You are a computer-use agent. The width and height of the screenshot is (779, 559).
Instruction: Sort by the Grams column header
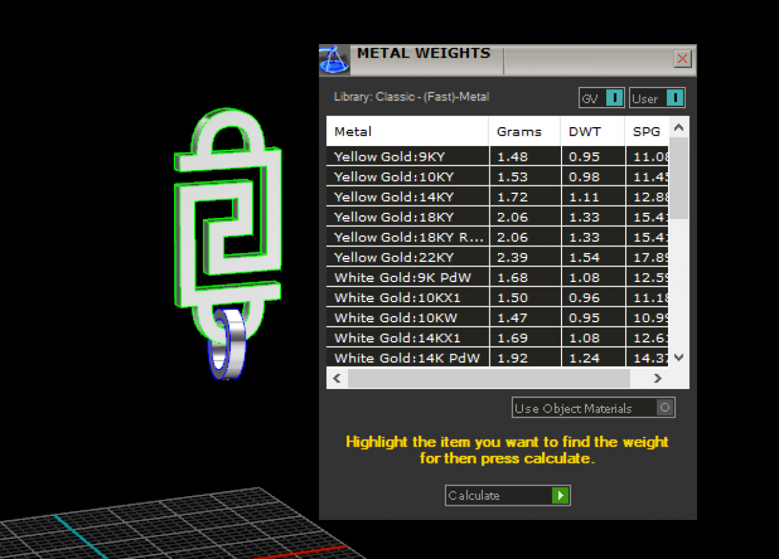tap(525, 132)
